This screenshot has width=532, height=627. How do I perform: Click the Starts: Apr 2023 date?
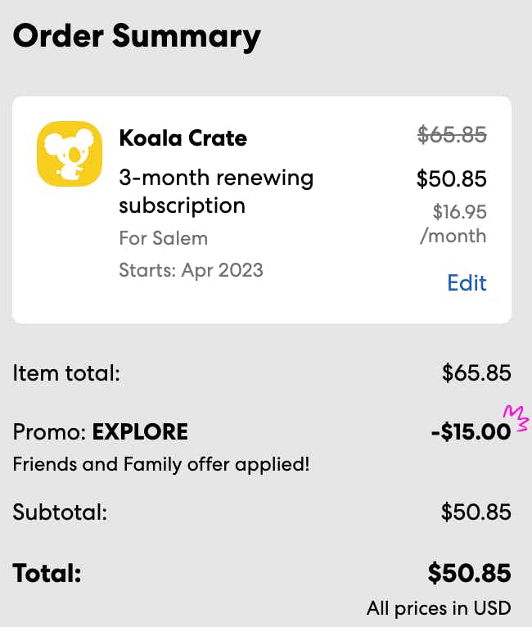tap(191, 269)
